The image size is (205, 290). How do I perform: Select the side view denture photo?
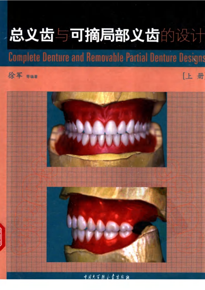tap(107, 224)
